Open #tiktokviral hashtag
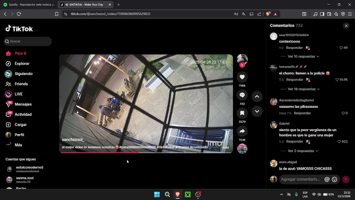Image resolution: width=355 pixels, height=200 pixels. (165, 147)
